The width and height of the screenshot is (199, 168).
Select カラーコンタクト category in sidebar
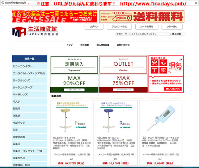pyautogui.click(x=29, y=66)
